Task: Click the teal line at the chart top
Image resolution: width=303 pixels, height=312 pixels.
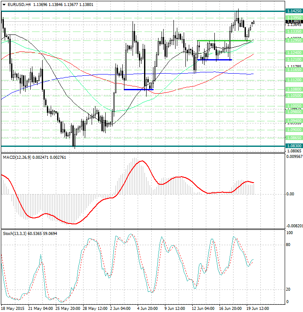Action: coord(141,11)
